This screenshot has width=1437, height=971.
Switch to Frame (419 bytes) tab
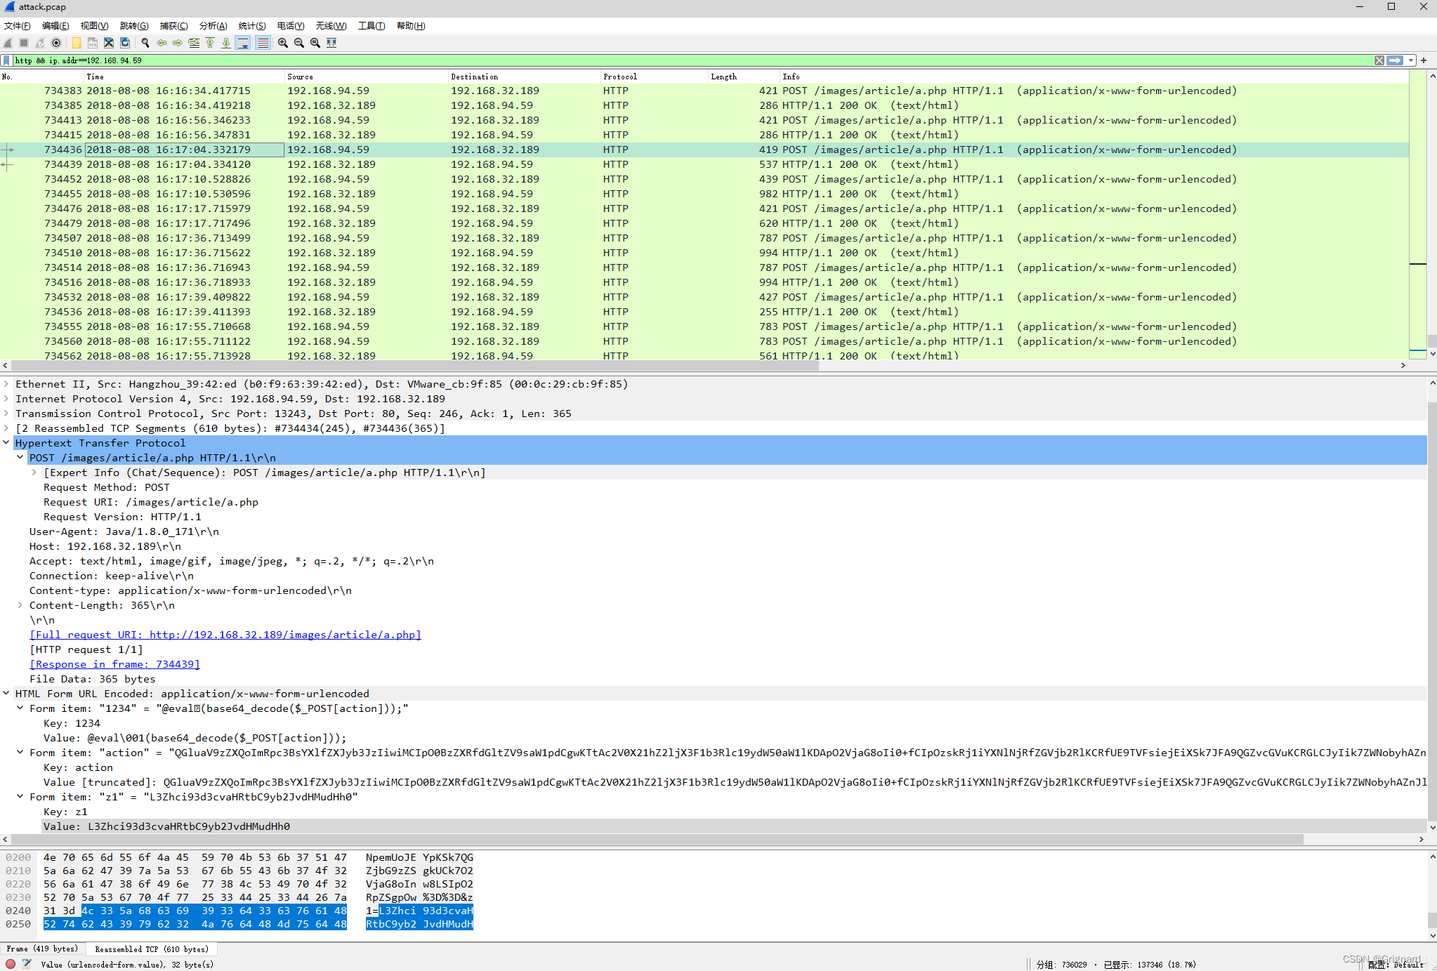42,949
